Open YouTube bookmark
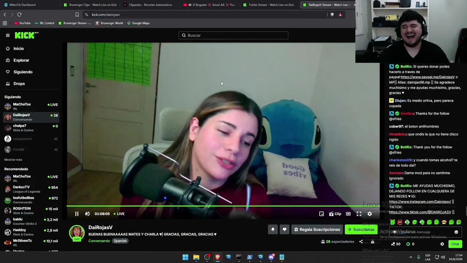Image resolution: width=467 pixels, height=263 pixels. [22, 23]
